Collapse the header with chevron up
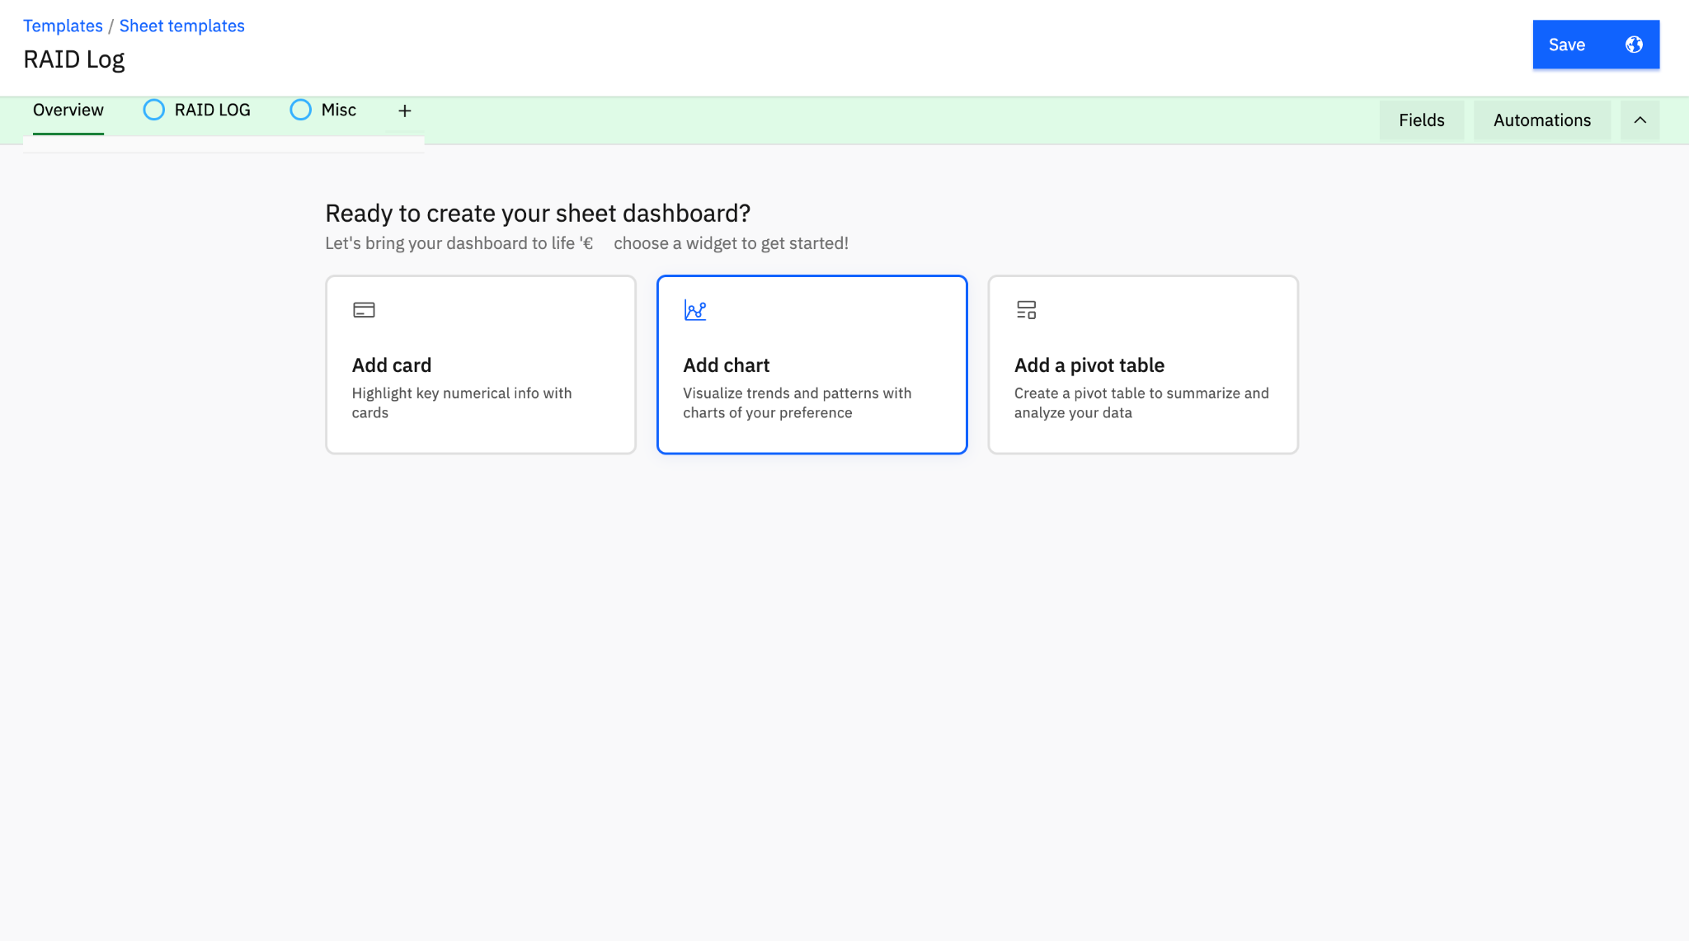The height and width of the screenshot is (941, 1689). (x=1640, y=120)
